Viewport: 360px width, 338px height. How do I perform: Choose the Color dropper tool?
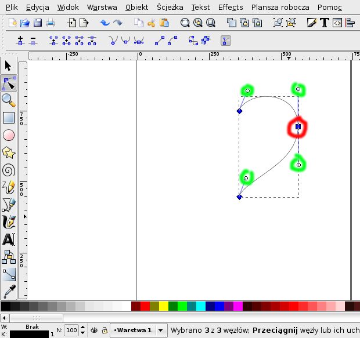pos(9,292)
